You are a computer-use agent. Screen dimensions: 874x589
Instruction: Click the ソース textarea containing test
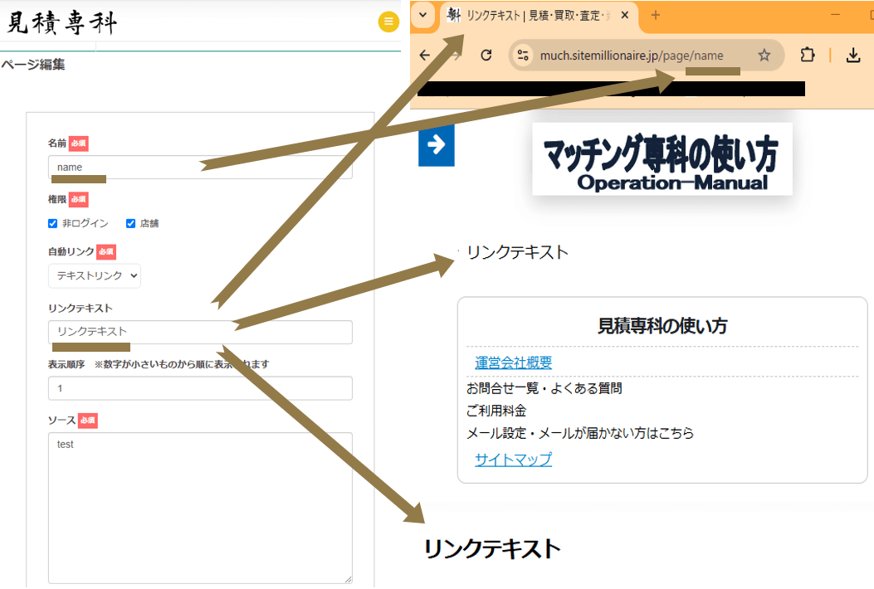(x=200, y=509)
